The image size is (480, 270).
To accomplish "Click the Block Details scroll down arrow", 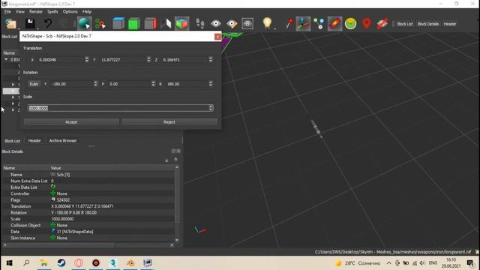I will click(177, 240).
